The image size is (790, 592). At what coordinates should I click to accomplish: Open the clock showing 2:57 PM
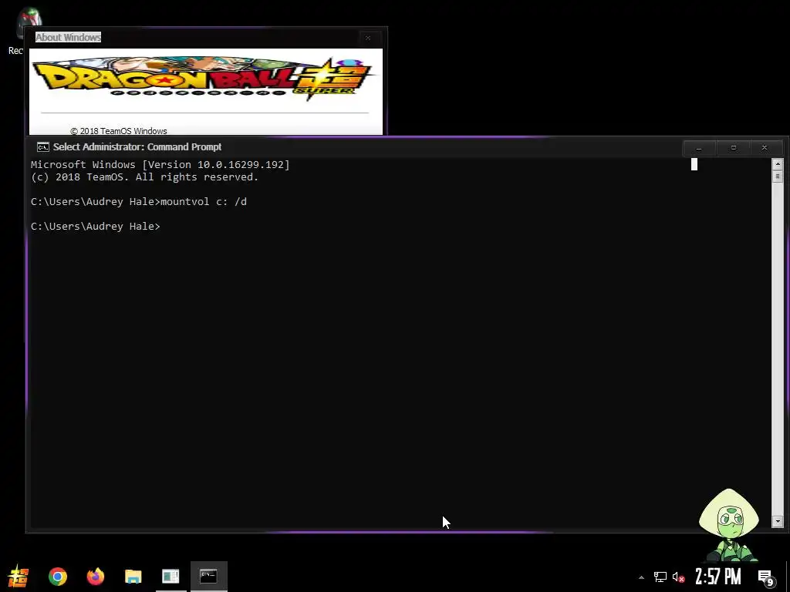pyautogui.click(x=718, y=577)
